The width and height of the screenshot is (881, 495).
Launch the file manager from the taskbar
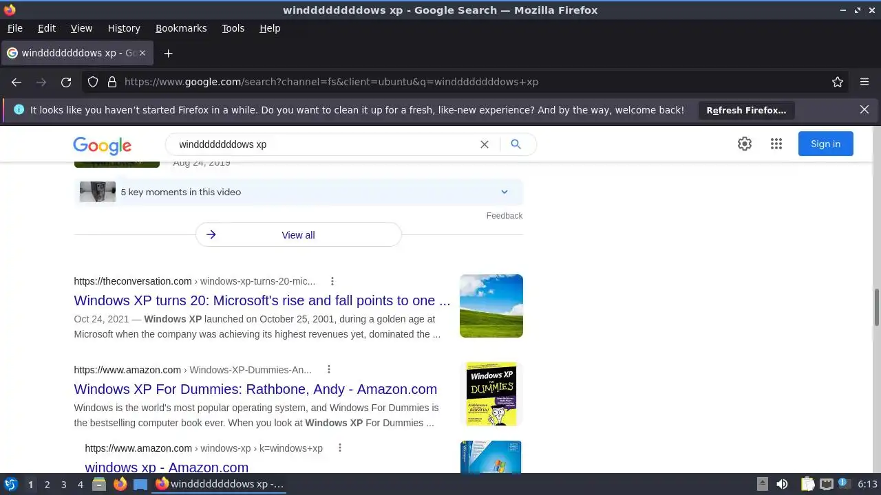coord(99,484)
